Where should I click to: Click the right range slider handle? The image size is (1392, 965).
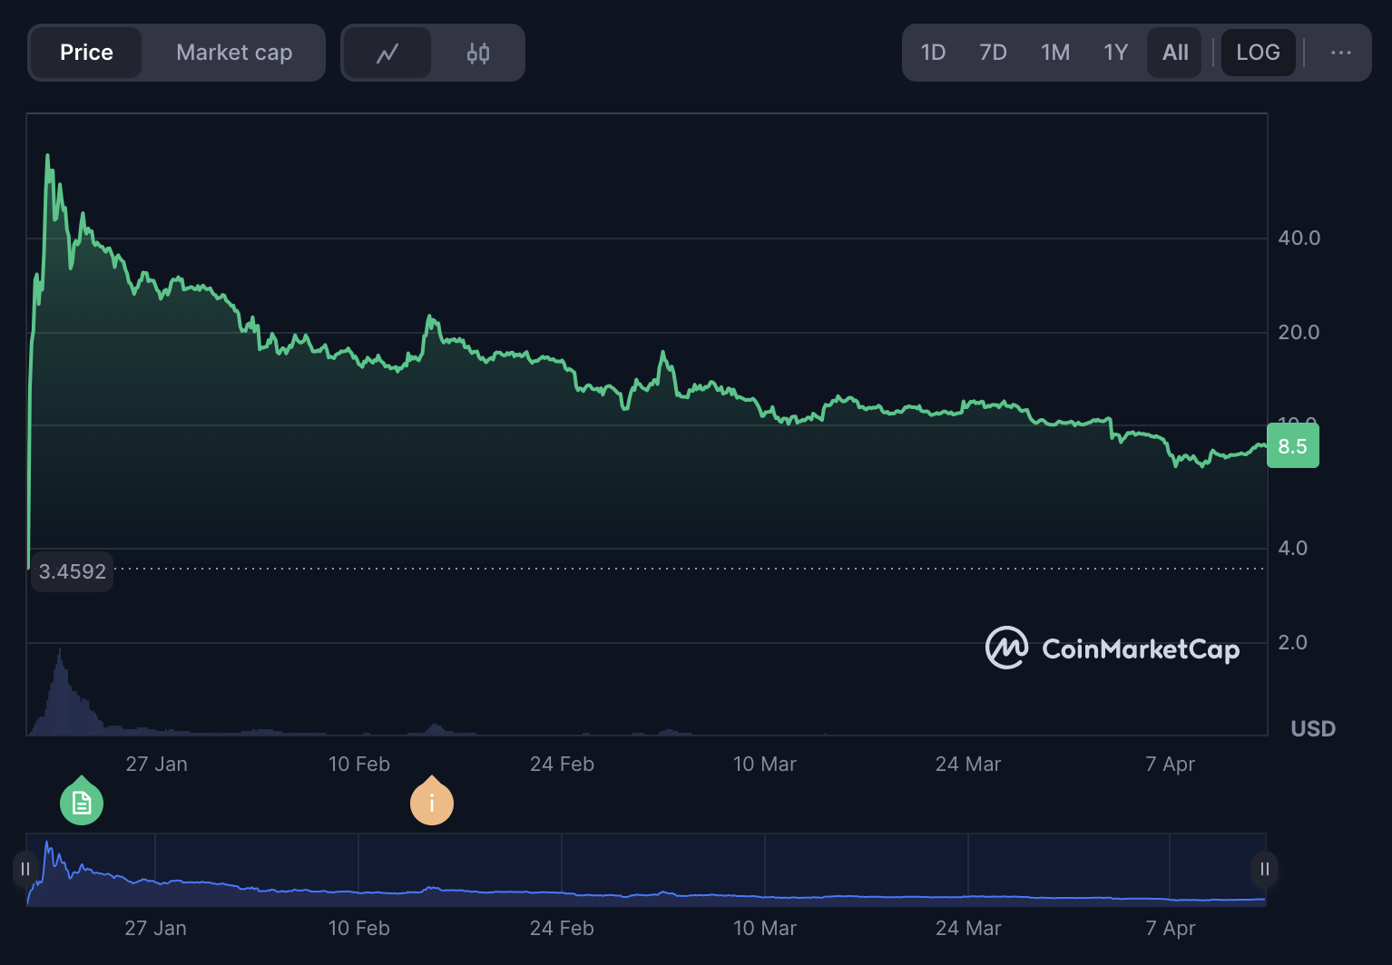pos(1264,869)
